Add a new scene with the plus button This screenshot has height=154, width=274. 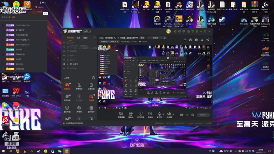tap(95, 38)
